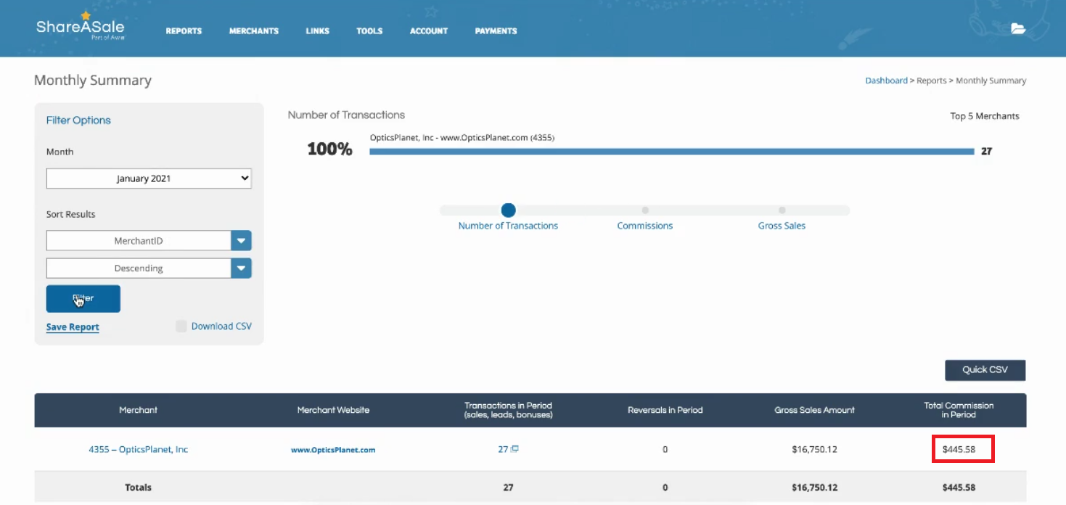Open the PAYMENTS menu
The height and width of the screenshot is (505, 1066).
click(496, 31)
